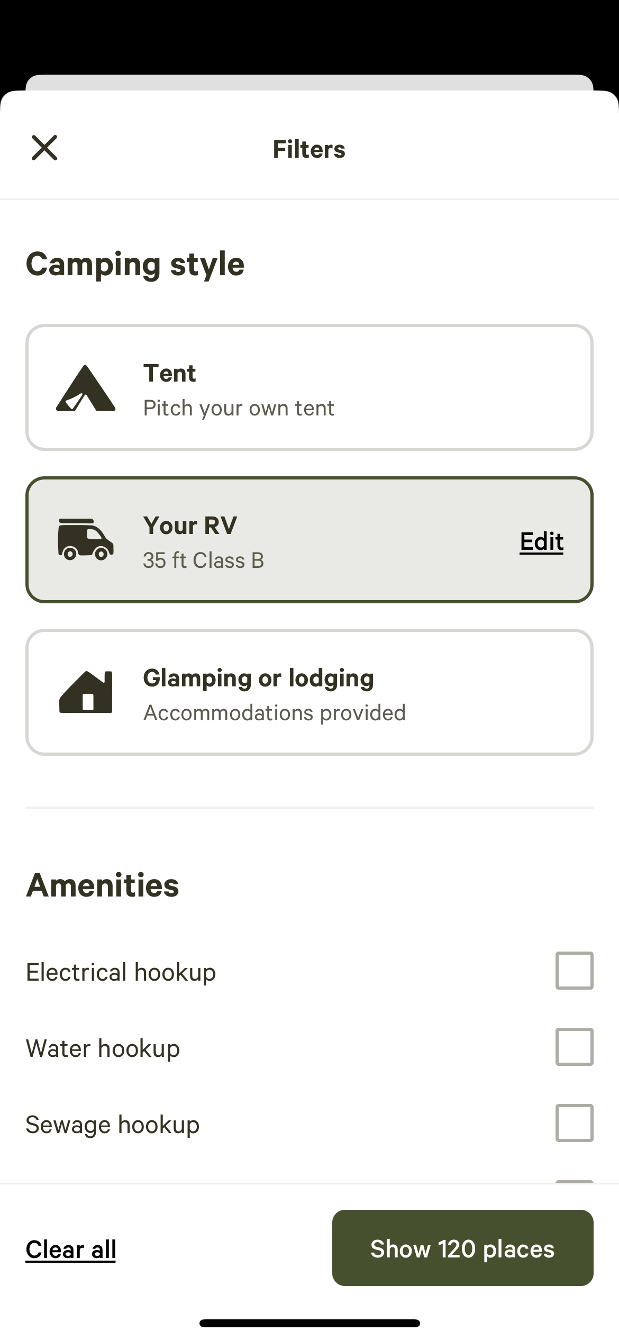The image size is (619, 1340).
Task: Check the Water hookup box
Action: (x=574, y=1047)
